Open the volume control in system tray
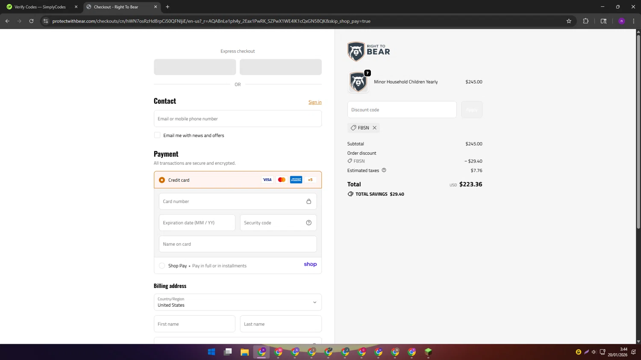The width and height of the screenshot is (641, 360). pyautogui.click(x=594, y=352)
